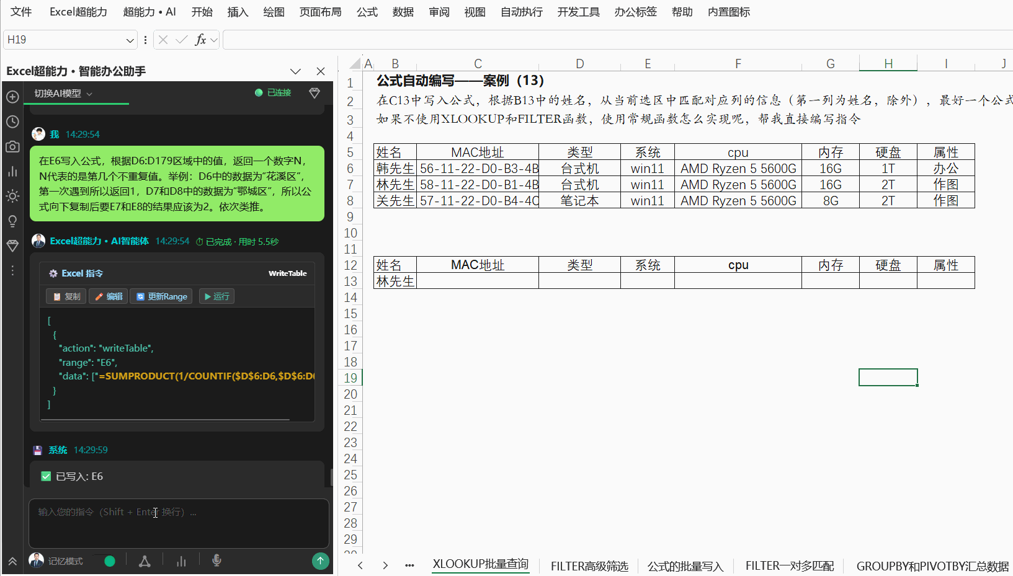Click the microphone voice input icon
The height and width of the screenshot is (576, 1013).
point(216,560)
